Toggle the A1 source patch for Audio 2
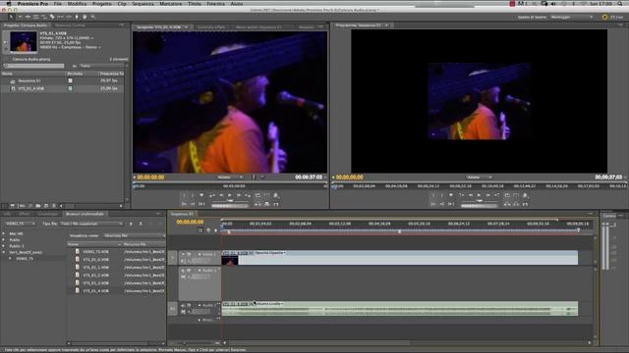Viewport: 629px width, 353px height. click(x=173, y=309)
